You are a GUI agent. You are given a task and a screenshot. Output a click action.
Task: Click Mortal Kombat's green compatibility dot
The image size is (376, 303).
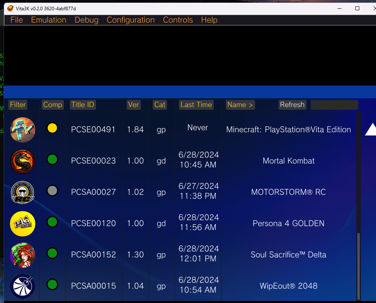tap(52, 159)
